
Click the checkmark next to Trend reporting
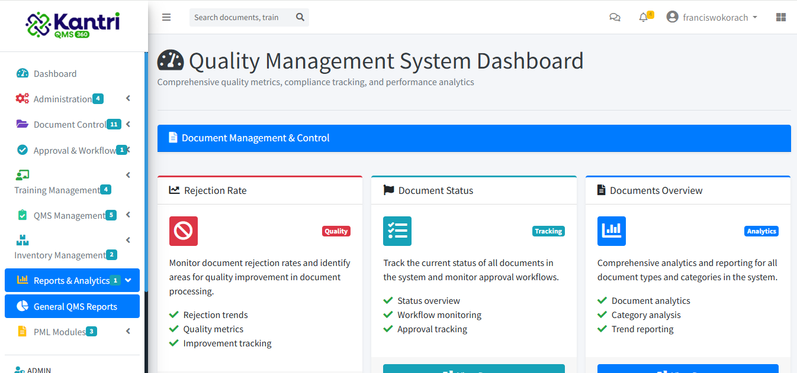601,329
